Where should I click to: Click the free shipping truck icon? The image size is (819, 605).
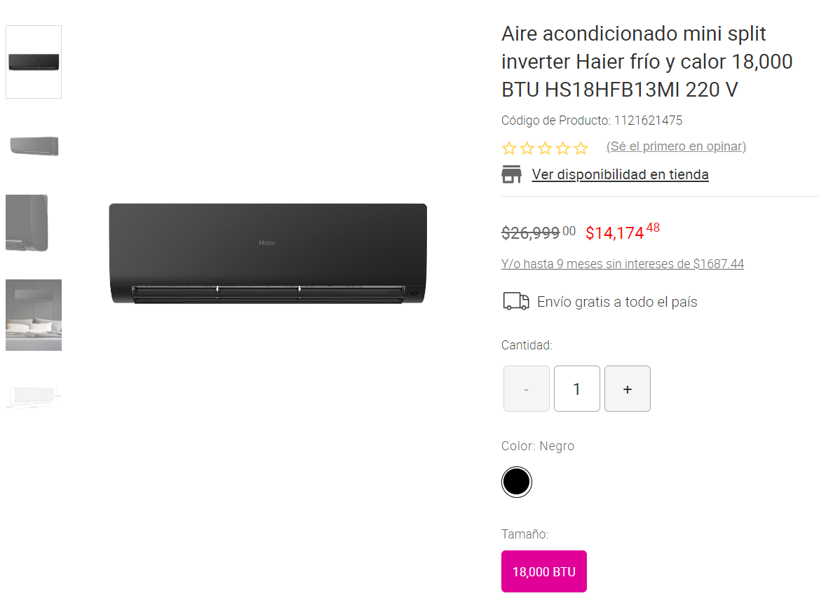point(515,302)
